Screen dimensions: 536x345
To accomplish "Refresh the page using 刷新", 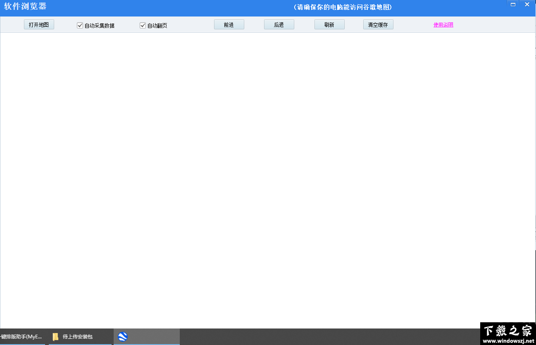I will (329, 25).
